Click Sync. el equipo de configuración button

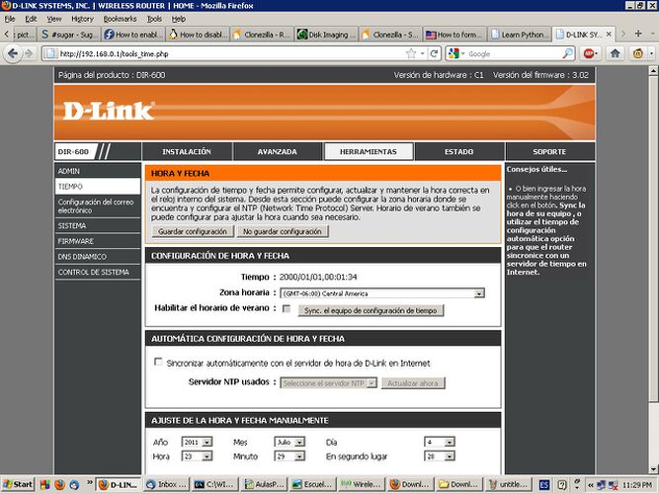click(x=372, y=309)
